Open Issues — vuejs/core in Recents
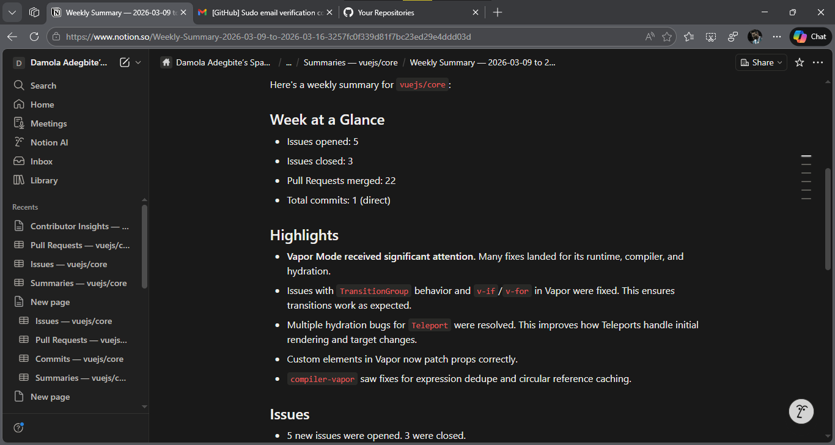835x445 pixels. pyautogui.click(x=74, y=264)
